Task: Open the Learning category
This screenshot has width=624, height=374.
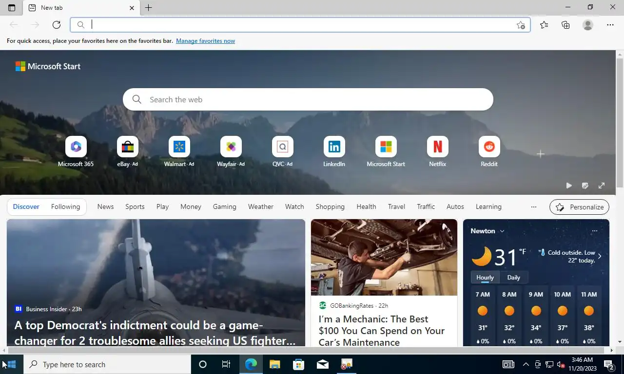Action: coord(488,206)
